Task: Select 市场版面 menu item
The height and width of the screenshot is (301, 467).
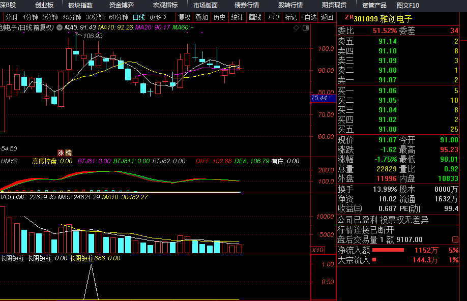Action: coord(206,5)
